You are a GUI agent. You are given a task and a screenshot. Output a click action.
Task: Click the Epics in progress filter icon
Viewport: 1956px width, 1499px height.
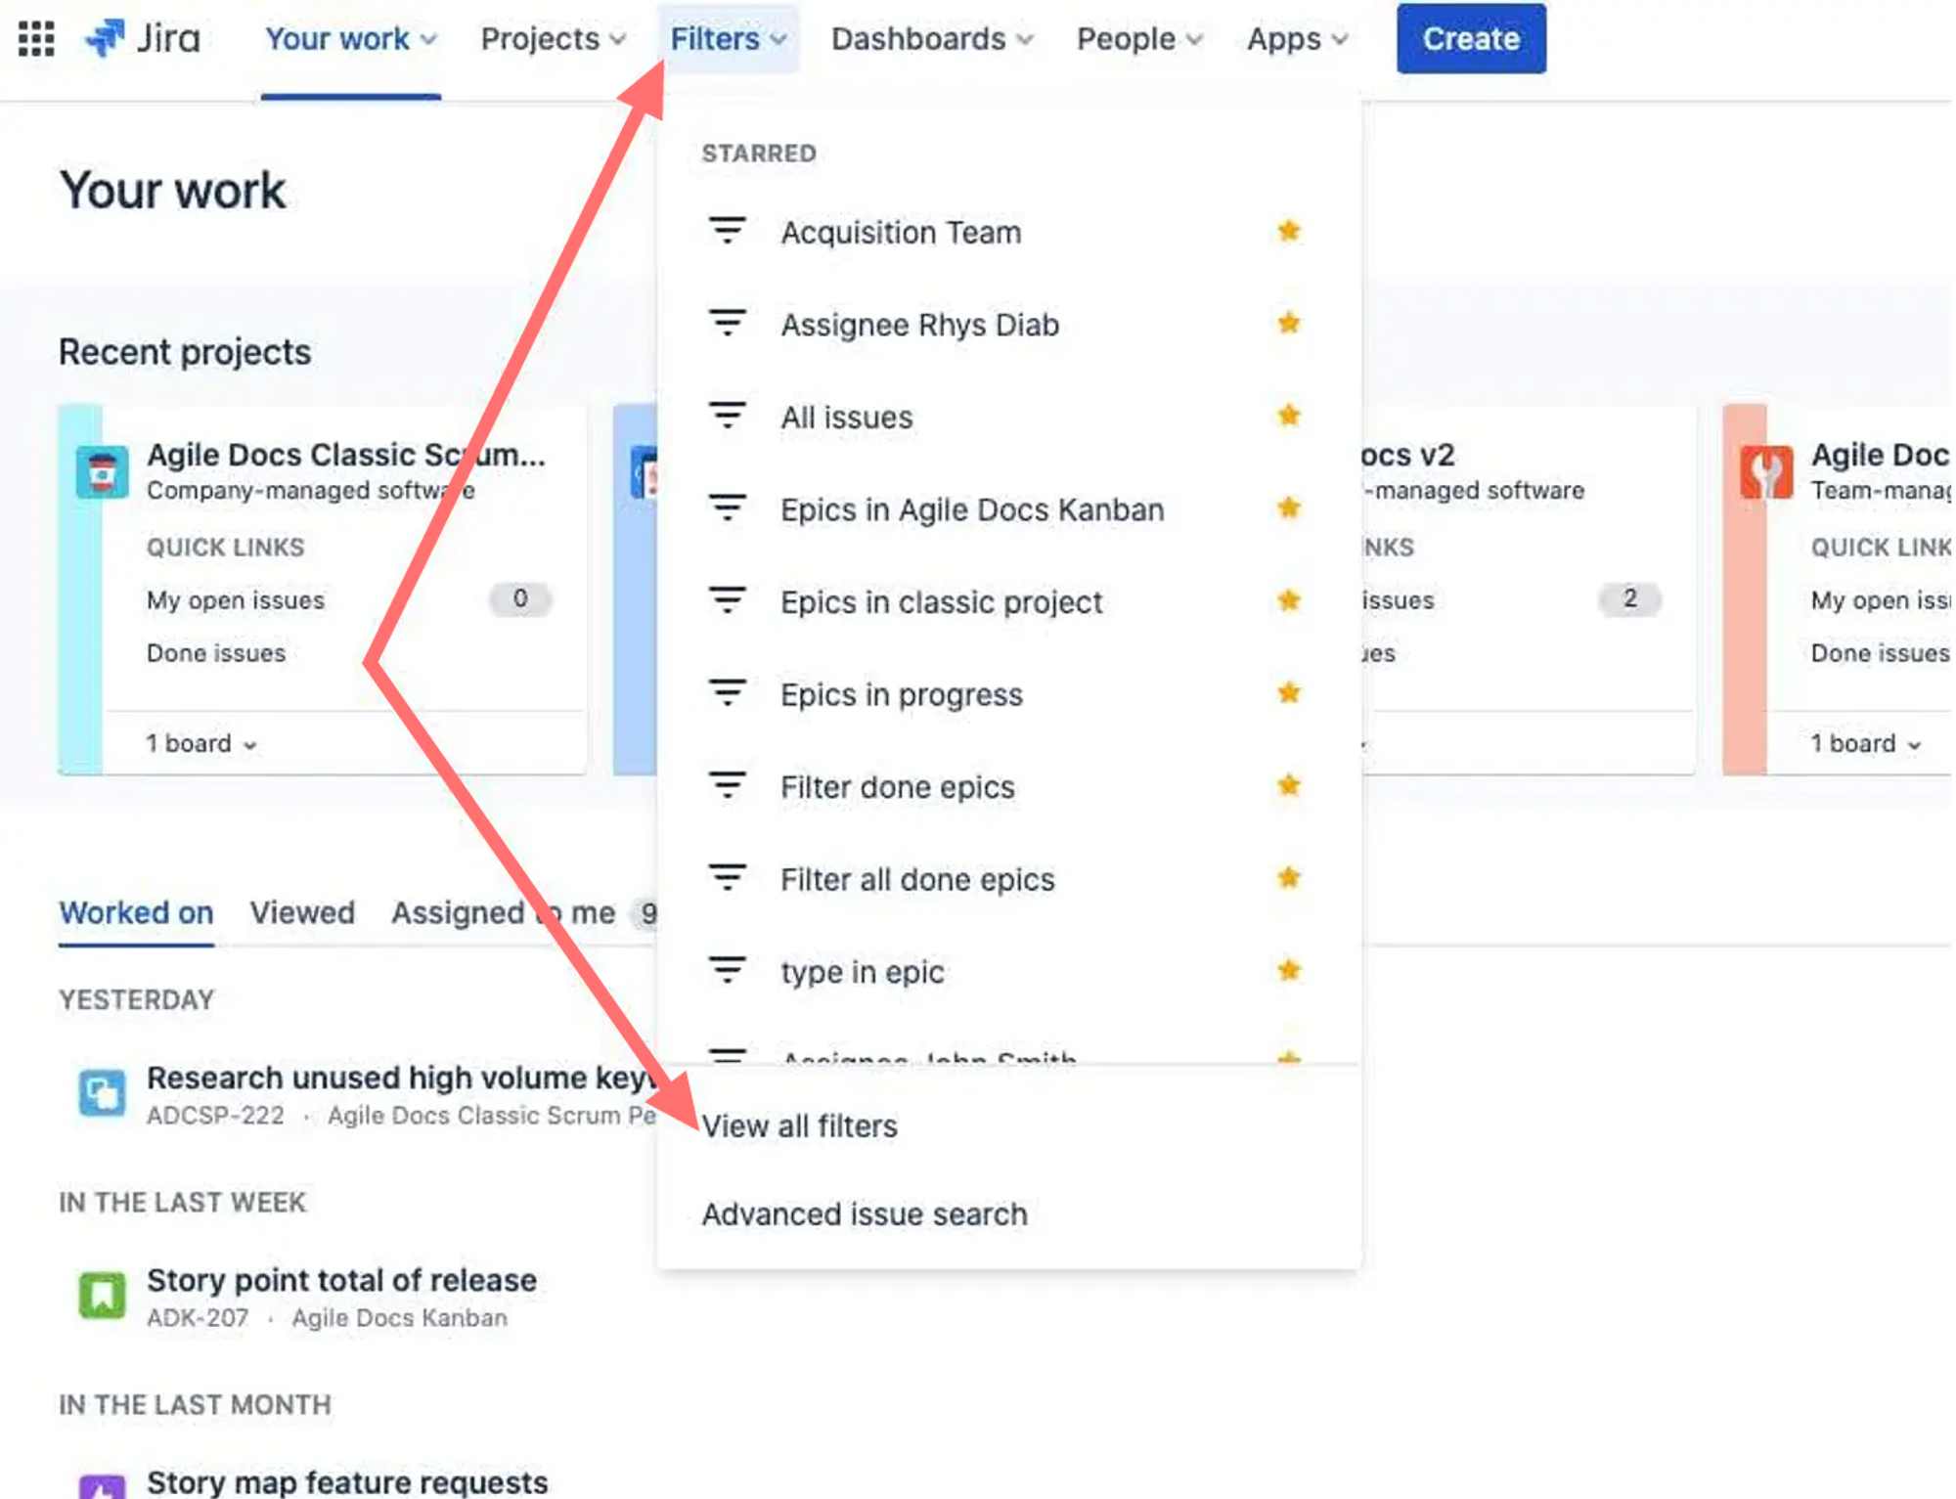coord(727,694)
